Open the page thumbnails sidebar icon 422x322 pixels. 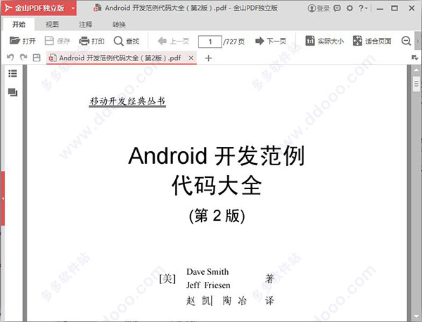click(13, 92)
